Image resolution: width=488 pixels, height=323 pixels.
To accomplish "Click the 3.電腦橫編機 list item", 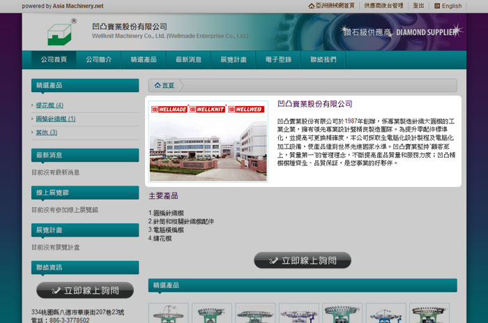I will (x=166, y=230).
